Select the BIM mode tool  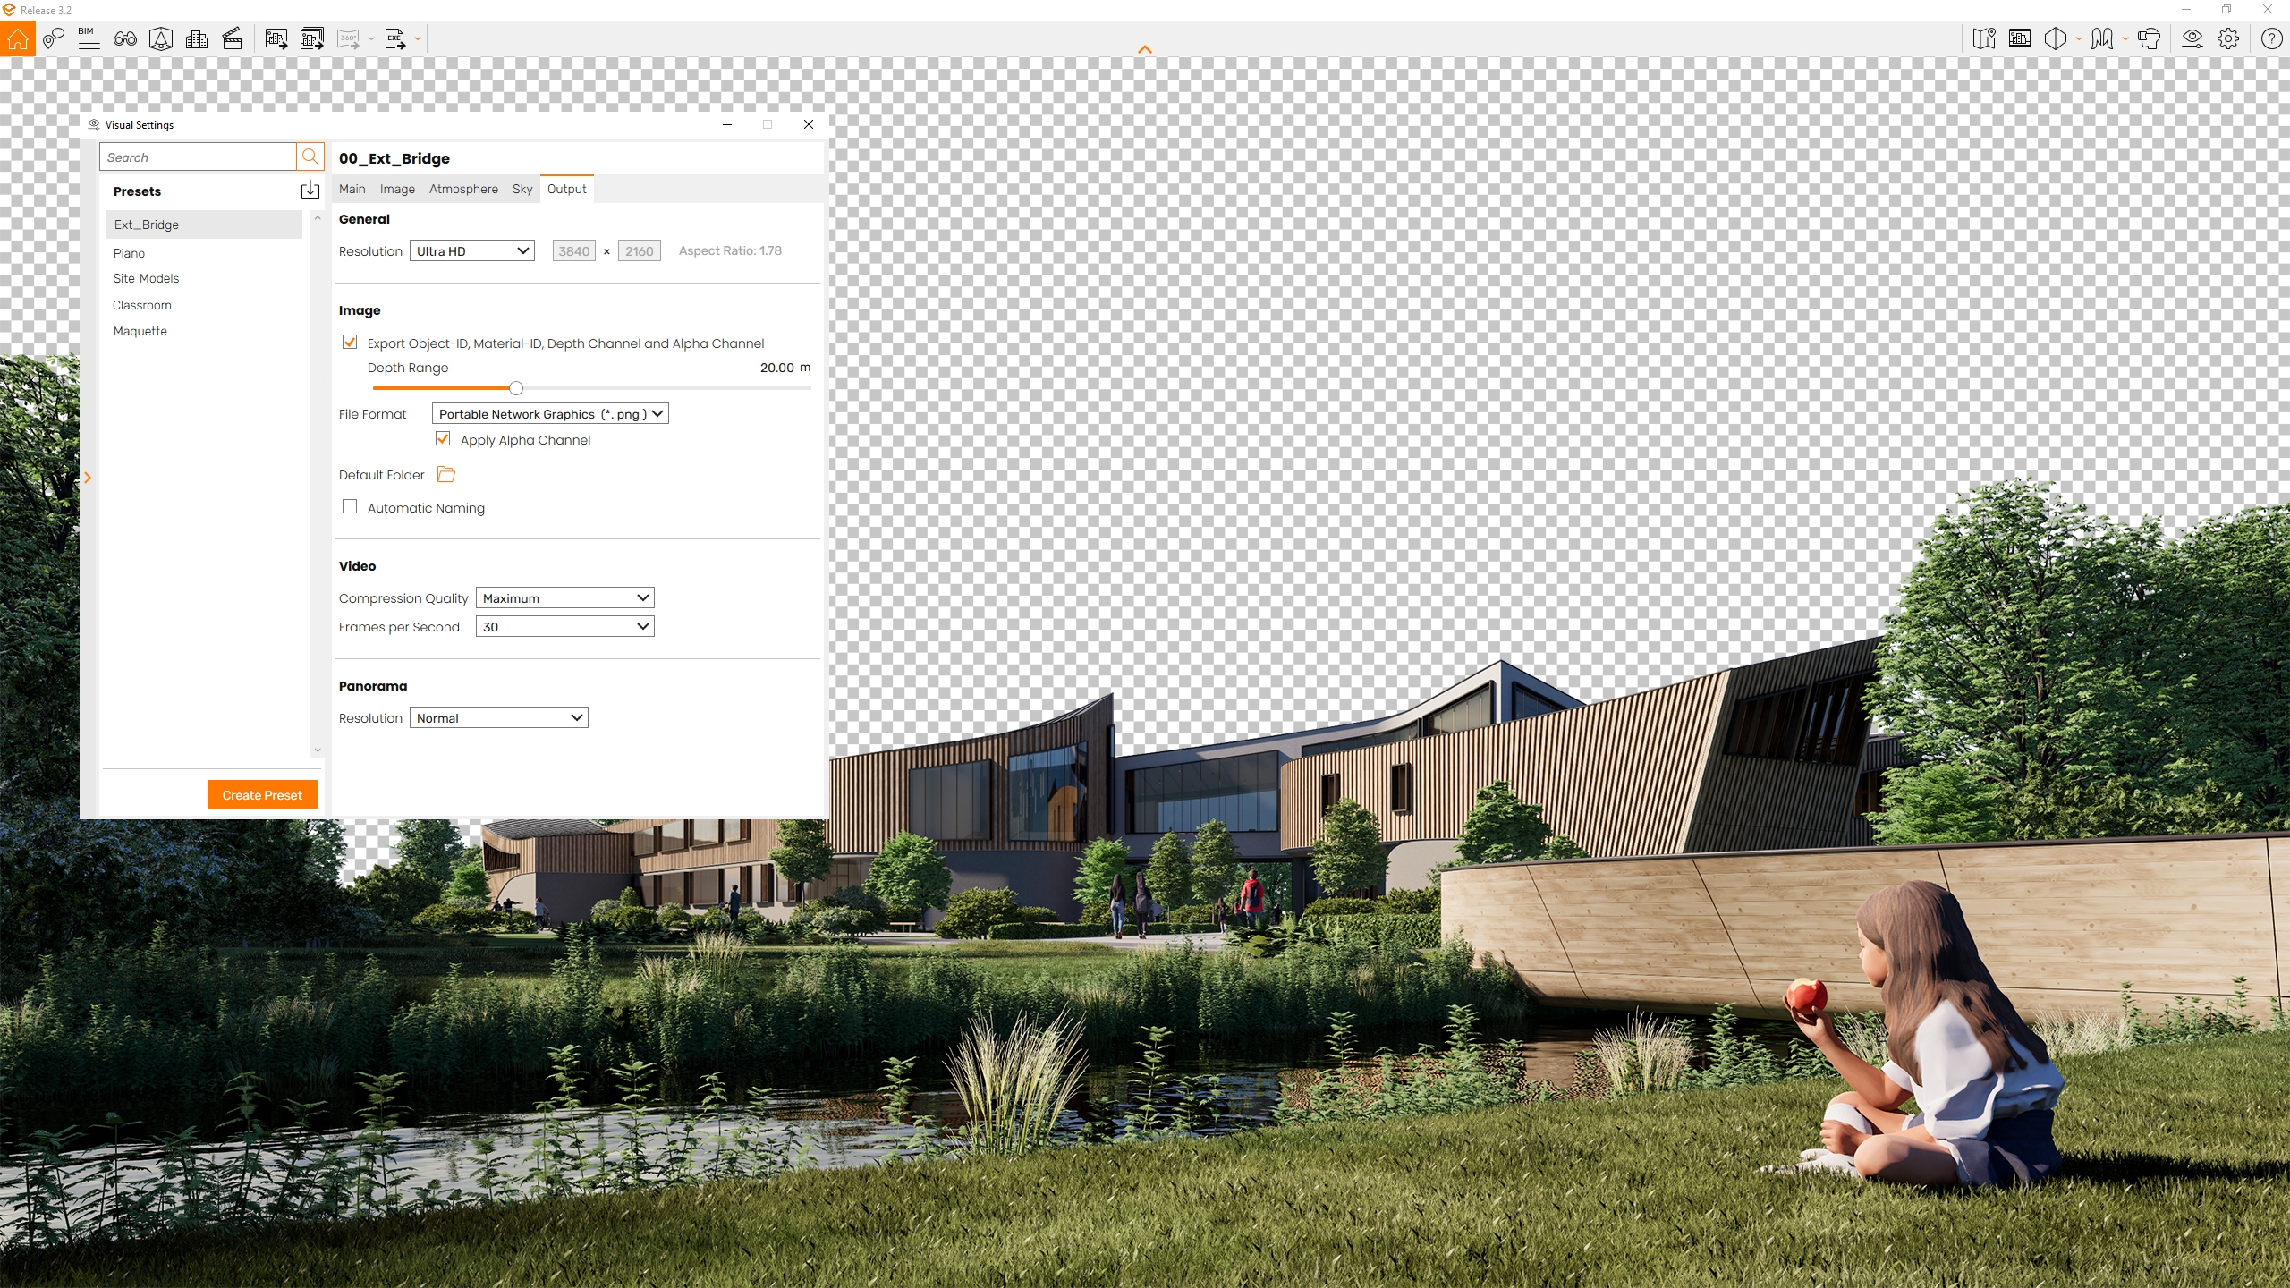pos(87,38)
